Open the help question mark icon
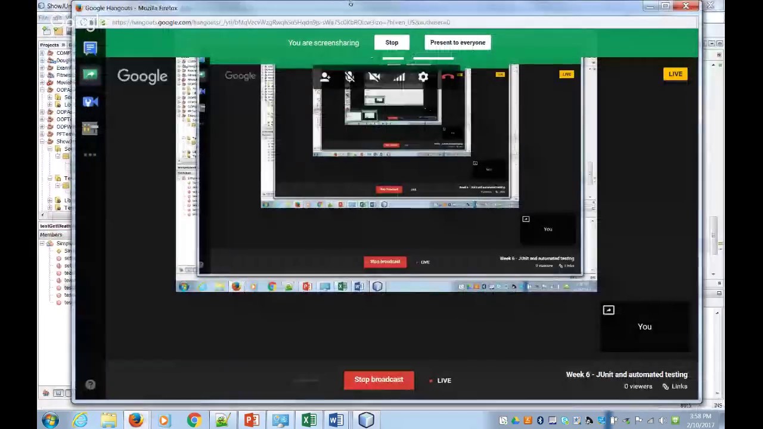Screen dimensions: 763x429 (90, 385)
